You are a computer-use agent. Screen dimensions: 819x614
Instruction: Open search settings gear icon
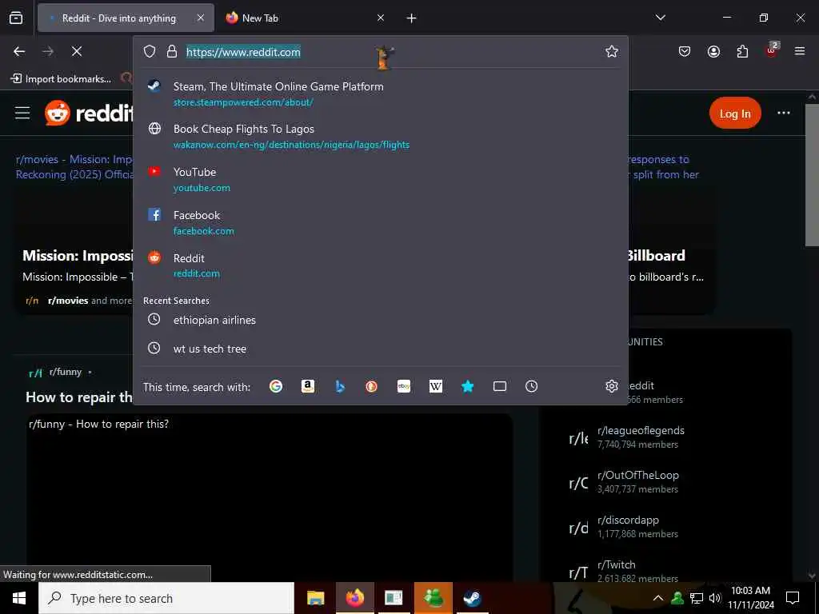[612, 386]
